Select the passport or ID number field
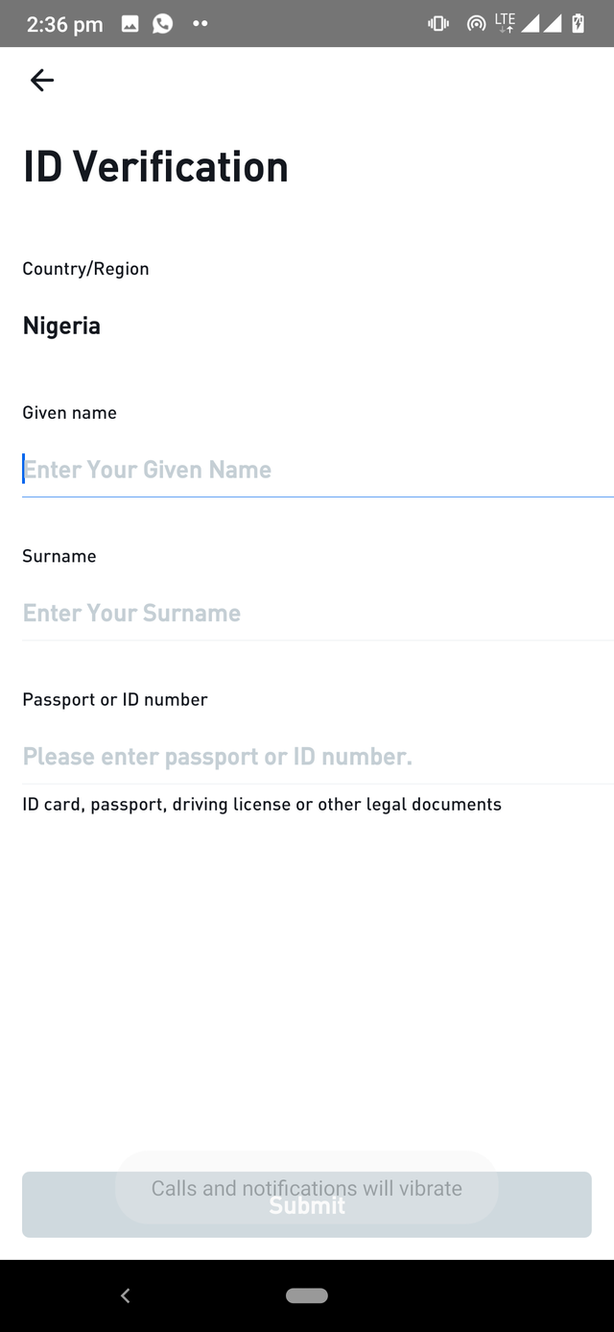614x1332 pixels. pos(318,757)
